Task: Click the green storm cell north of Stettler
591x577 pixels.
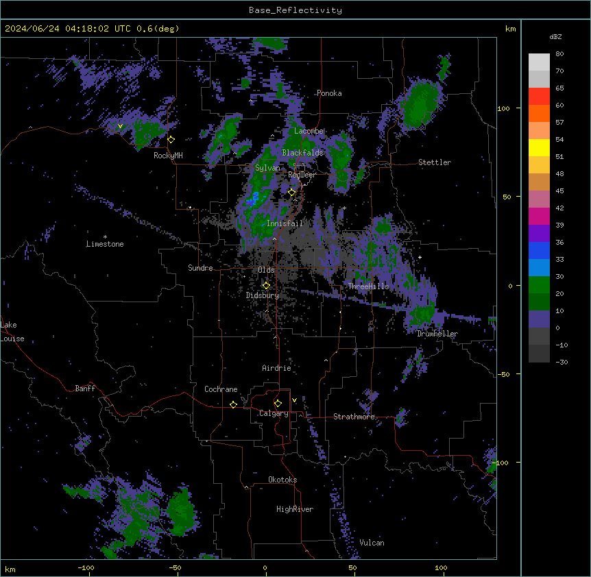Action: click(420, 104)
